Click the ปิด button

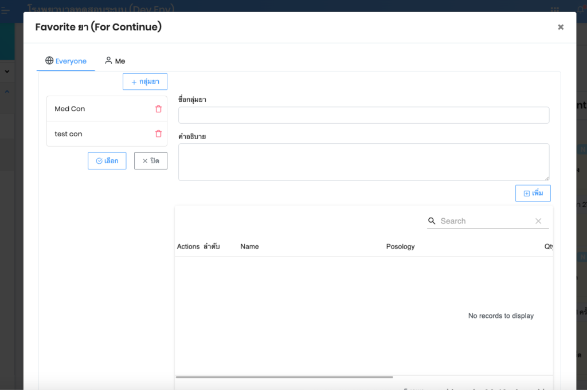pyautogui.click(x=151, y=161)
